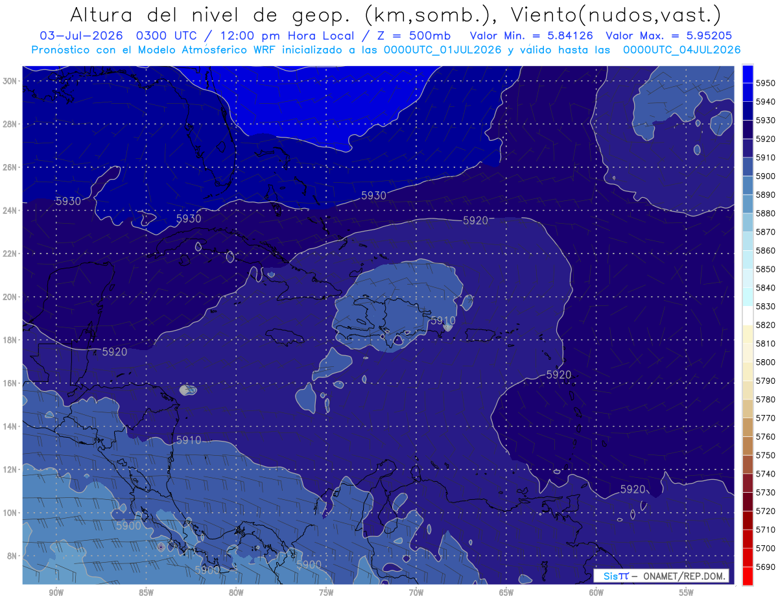Click the '5900' contour label near 10N 86W
This screenshot has height=601, width=778.
pyautogui.click(x=128, y=526)
